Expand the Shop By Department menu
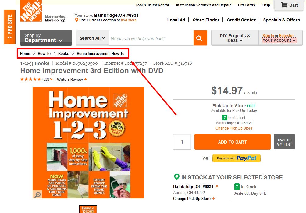Viewport: 306px width, 213px height. point(46,38)
